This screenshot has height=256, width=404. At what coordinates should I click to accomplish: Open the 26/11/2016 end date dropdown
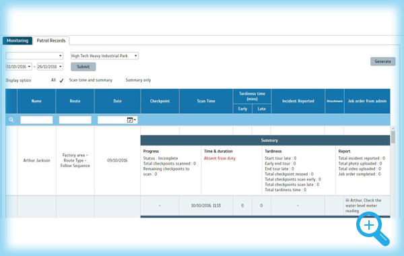(50, 67)
